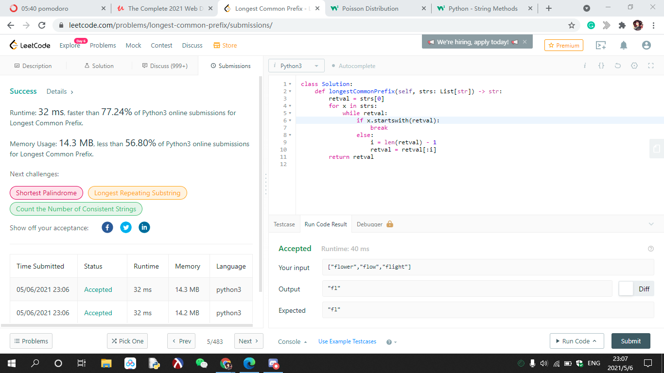Go to the Next problem

coord(249,341)
